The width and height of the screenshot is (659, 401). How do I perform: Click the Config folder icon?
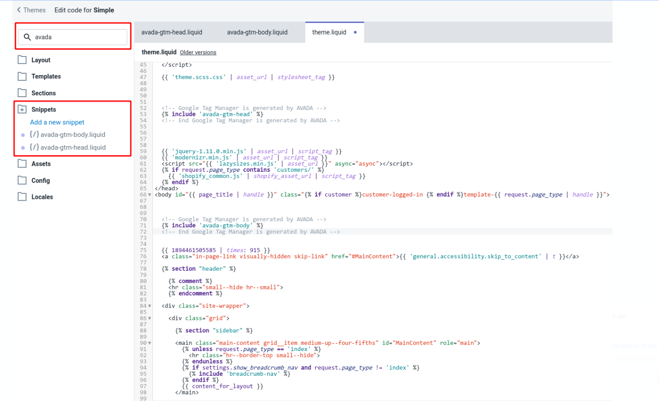tap(22, 180)
